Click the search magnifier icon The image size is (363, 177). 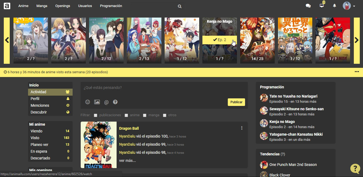(180, 6)
